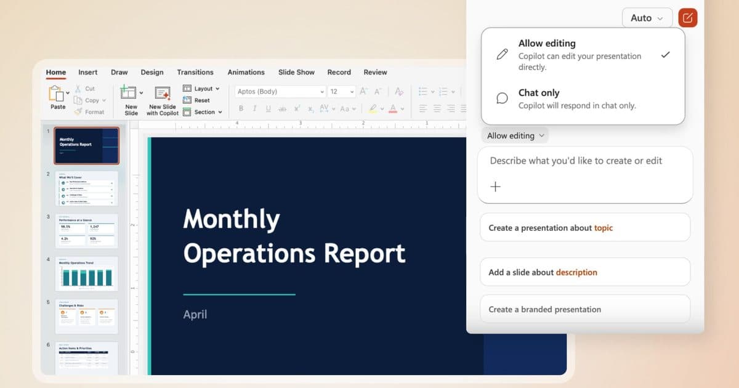Toggle bold formatting
The image size is (739, 388).
[241, 108]
